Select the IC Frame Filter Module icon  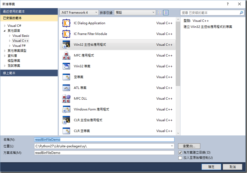point(66,34)
